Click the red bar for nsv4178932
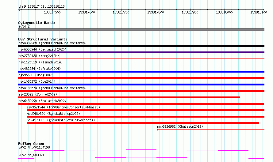Screen dimensions: 273x162 (143, 123)
